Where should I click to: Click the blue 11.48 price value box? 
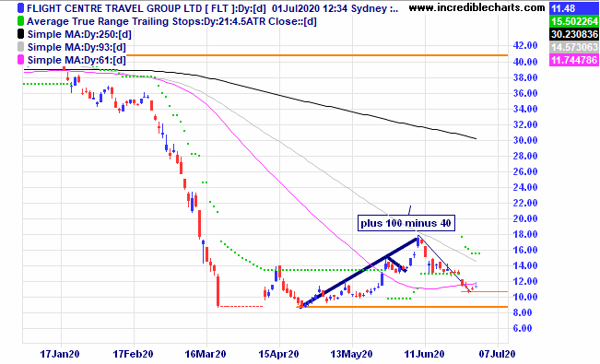pyautogui.click(x=573, y=8)
